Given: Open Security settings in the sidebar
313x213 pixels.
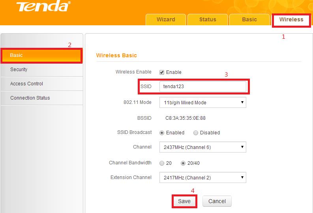Looking at the screenshot, I should 41,70.
